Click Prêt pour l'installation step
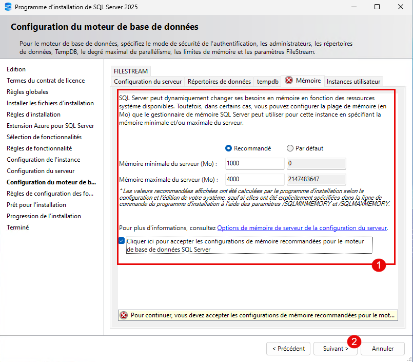Viewport: 413px width, 362px height. tap(36, 205)
